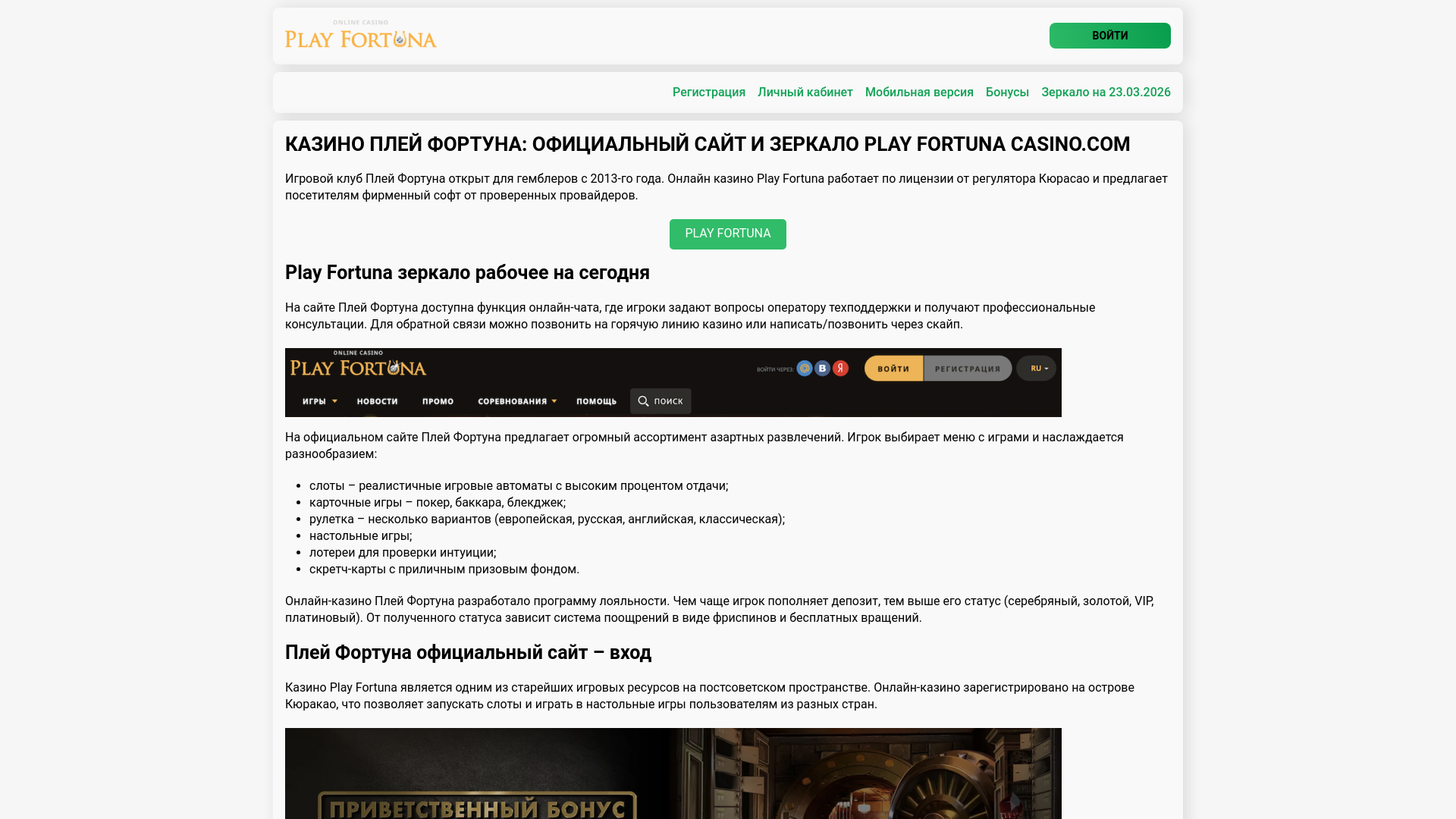Open Зеркало на 23.03.2026 link

coord(1106,93)
